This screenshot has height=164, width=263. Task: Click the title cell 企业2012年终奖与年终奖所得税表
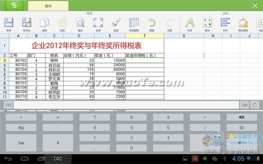(x=86, y=45)
